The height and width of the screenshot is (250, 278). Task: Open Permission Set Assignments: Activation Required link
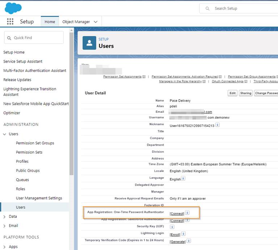click(x=187, y=77)
